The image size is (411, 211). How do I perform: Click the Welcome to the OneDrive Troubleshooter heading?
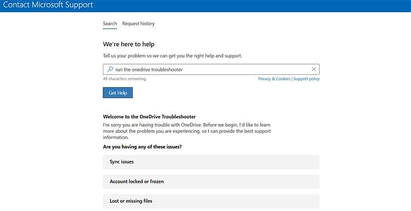tap(149, 117)
